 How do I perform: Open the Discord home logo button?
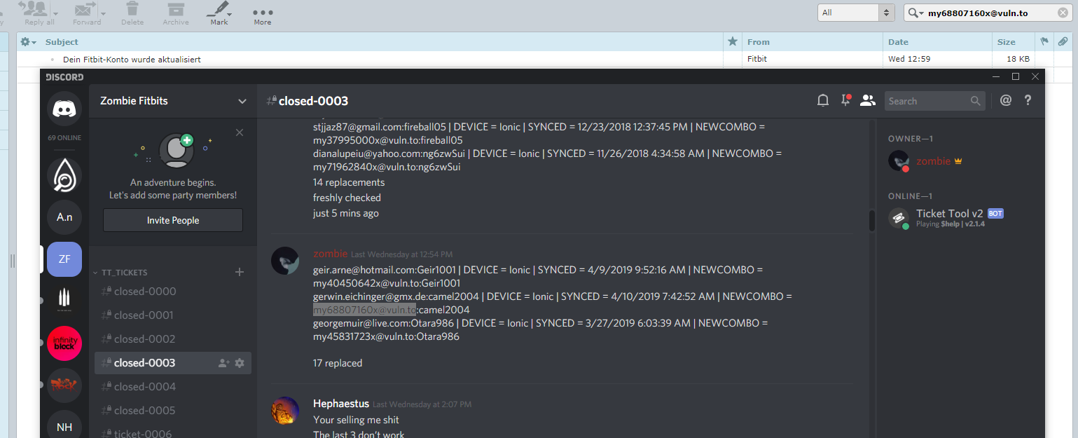coord(64,109)
